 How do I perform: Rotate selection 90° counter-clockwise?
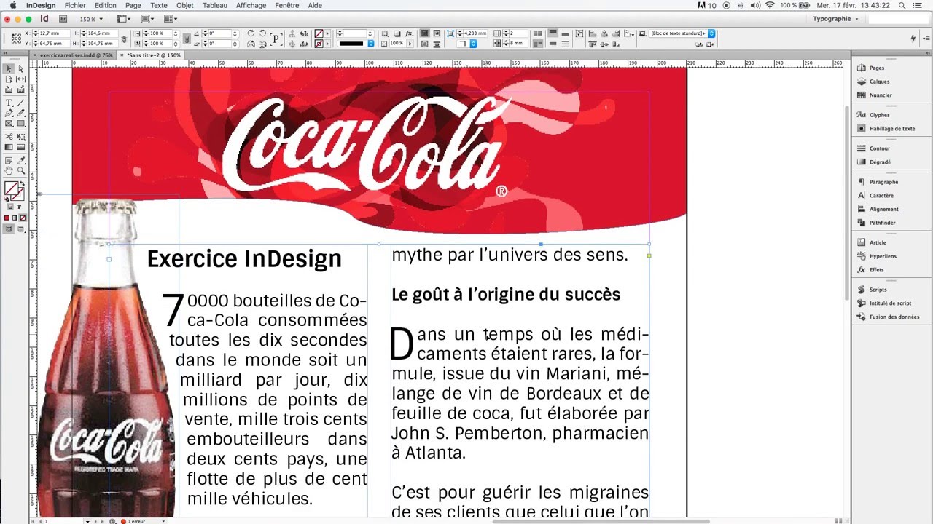pos(262,33)
